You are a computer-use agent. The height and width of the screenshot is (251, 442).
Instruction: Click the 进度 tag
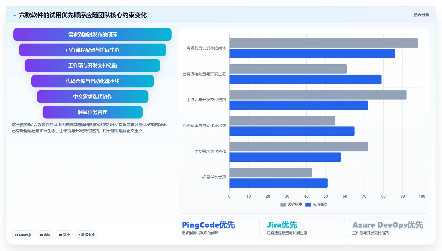tap(64, 235)
